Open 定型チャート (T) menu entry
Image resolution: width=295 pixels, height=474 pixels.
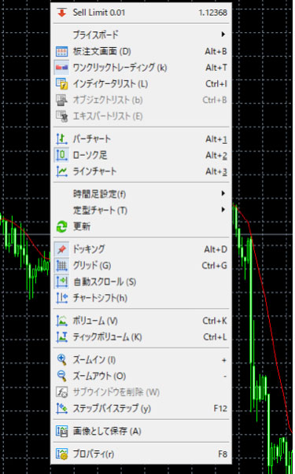pyautogui.click(x=141, y=210)
